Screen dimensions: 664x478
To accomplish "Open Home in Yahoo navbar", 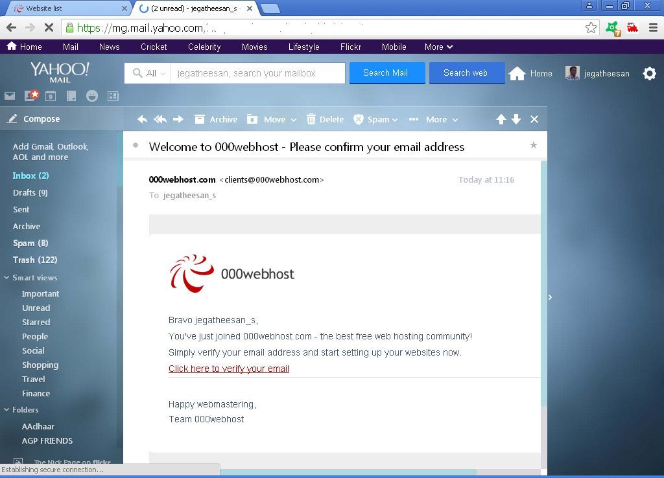I will pos(25,47).
